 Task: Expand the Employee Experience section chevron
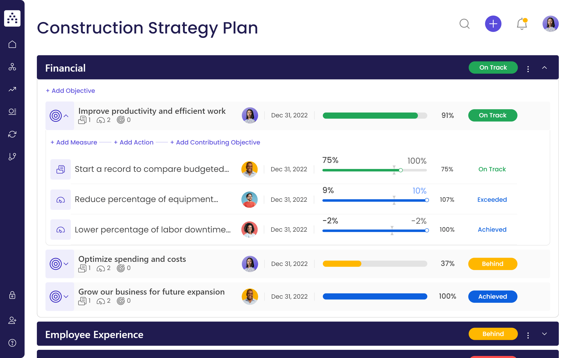tap(545, 334)
